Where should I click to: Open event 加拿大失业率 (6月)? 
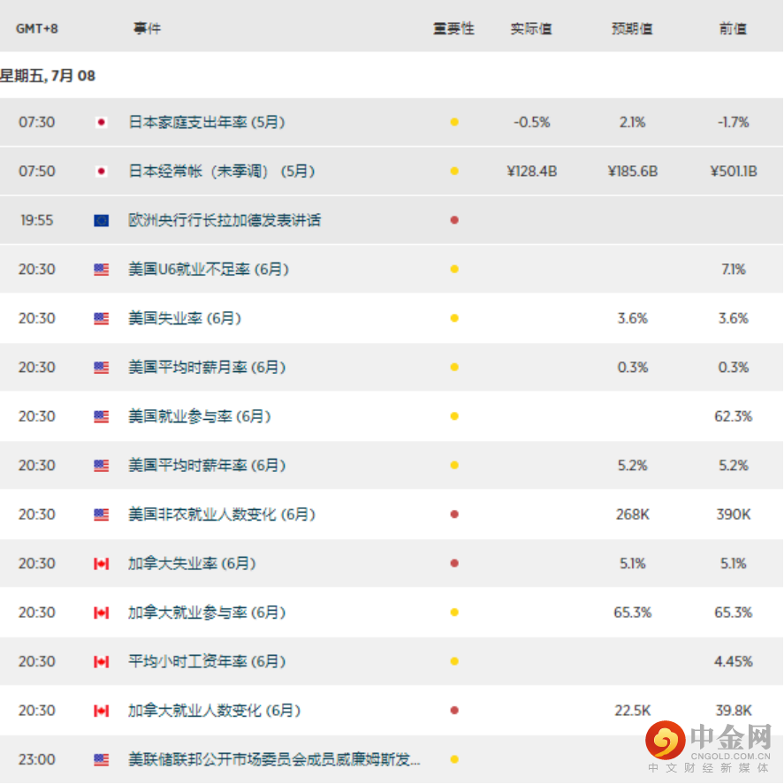192,563
